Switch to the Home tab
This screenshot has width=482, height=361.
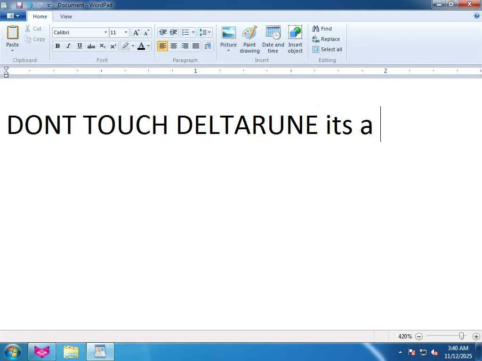pos(40,16)
